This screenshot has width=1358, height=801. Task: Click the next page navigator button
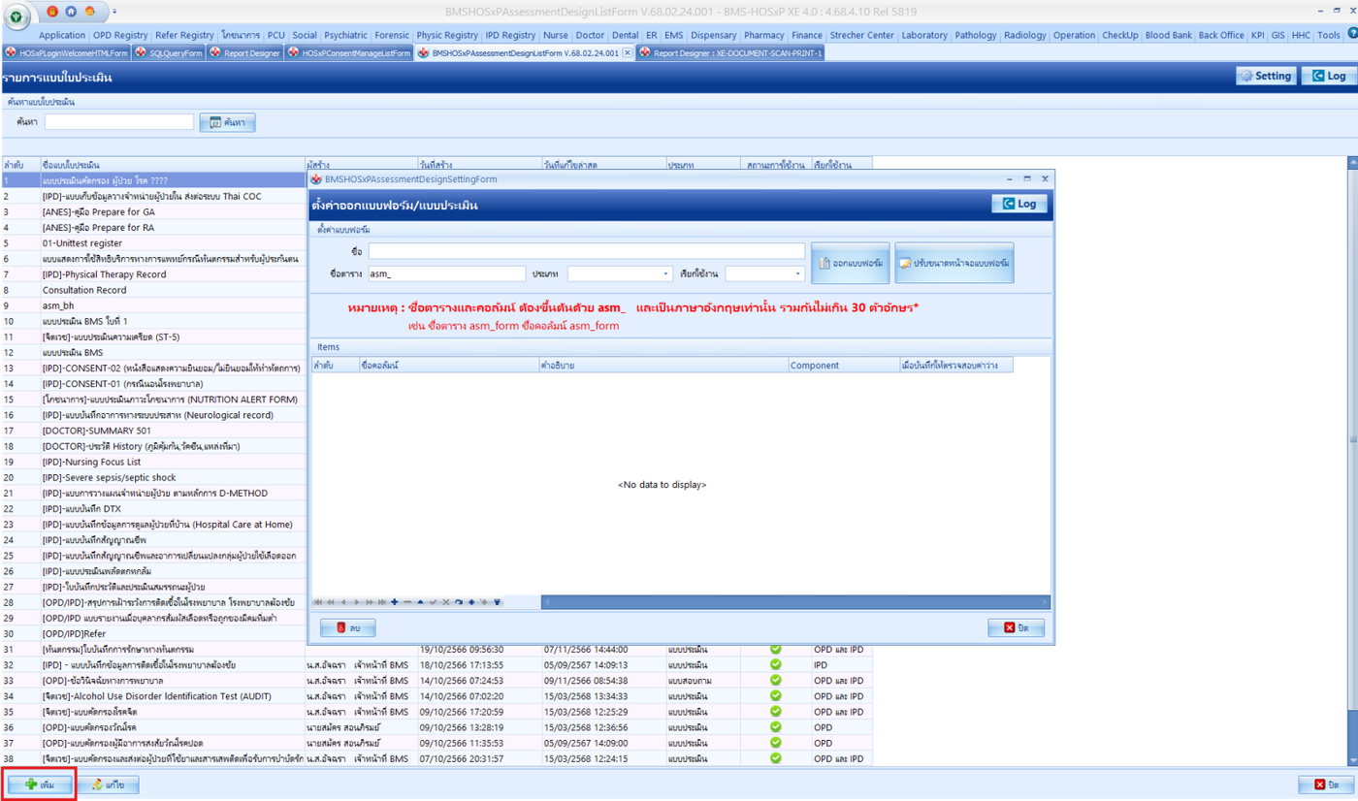tap(370, 602)
